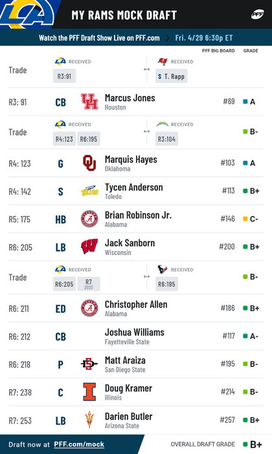
Task: Select the R3:91 traded pick chip
Action: [x=64, y=76]
